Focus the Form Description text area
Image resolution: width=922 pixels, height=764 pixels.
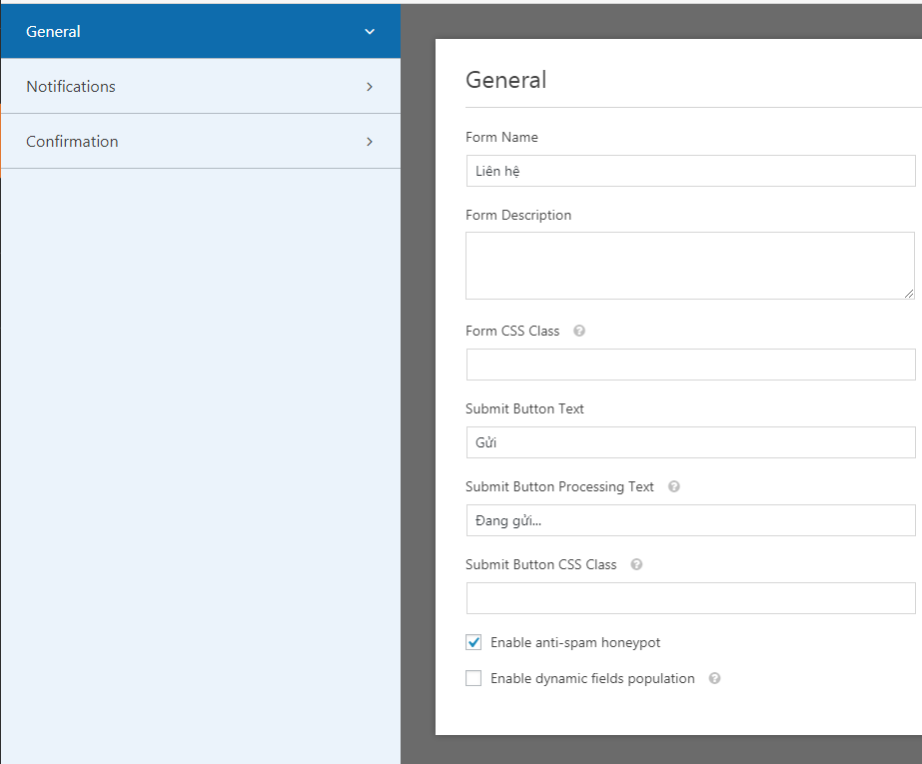click(687, 265)
